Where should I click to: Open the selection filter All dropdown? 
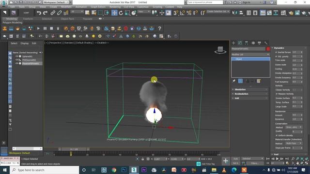coord(77,12)
